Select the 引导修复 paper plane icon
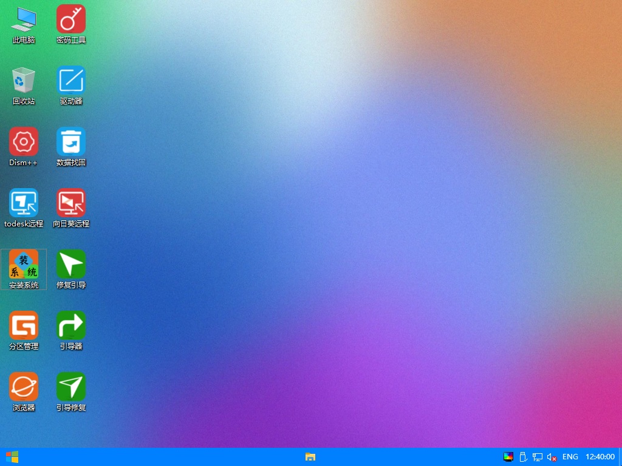 pyautogui.click(x=71, y=387)
